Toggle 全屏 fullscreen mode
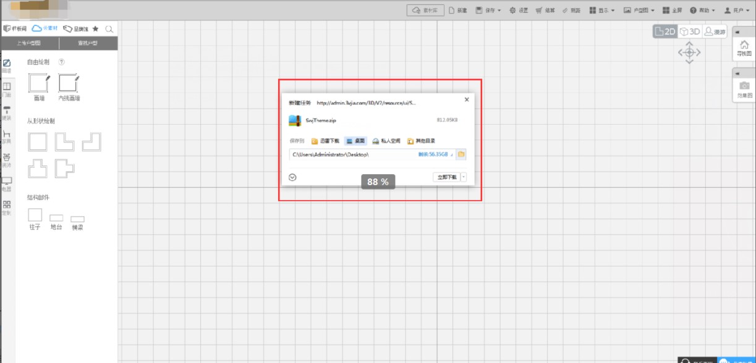Viewport: 756px width, 363px height. [673, 10]
